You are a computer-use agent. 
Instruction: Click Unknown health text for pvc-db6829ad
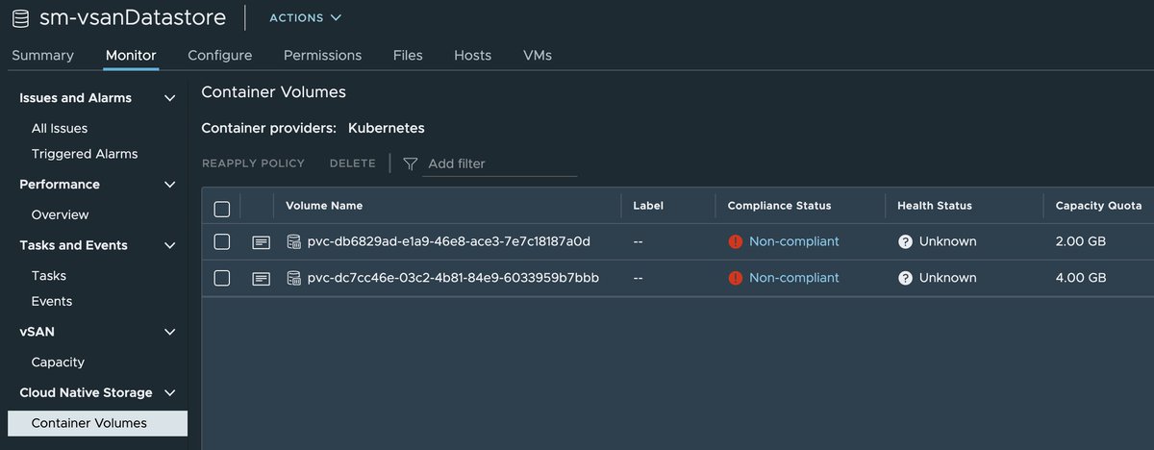(947, 241)
